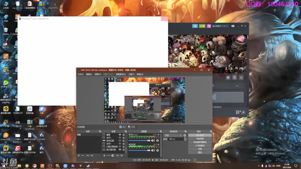Viewport: 301px width, 169px height.
Task: Open Steam game settings gear icon
Action: pyautogui.click(x=228, y=77)
